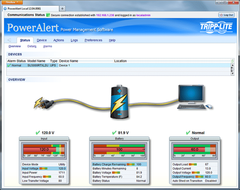Open the Device tab
240x190 pixels.
point(41,40)
